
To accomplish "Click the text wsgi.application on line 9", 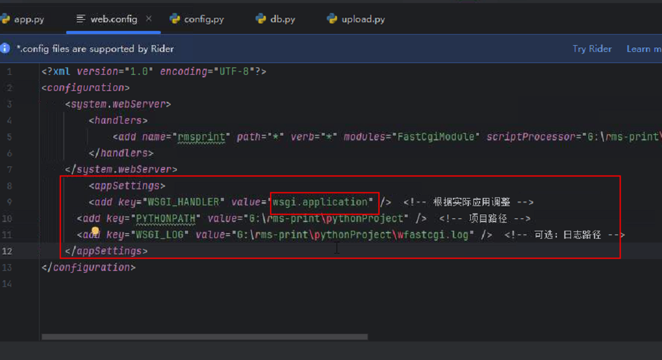I will 320,202.
